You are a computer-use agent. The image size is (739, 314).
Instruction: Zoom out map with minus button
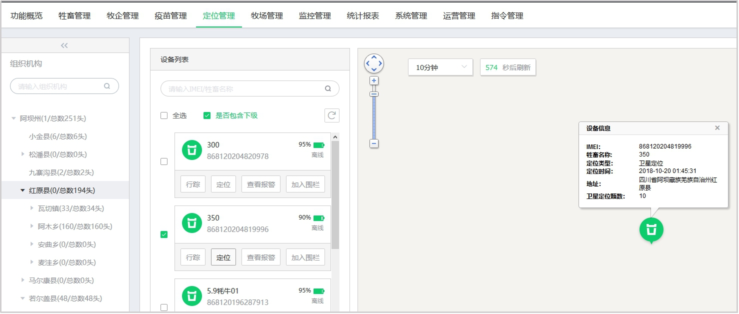pos(374,144)
